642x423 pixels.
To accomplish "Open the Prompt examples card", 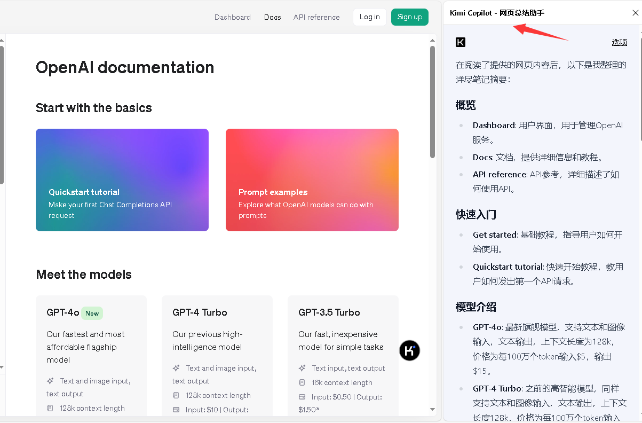I will (x=312, y=180).
